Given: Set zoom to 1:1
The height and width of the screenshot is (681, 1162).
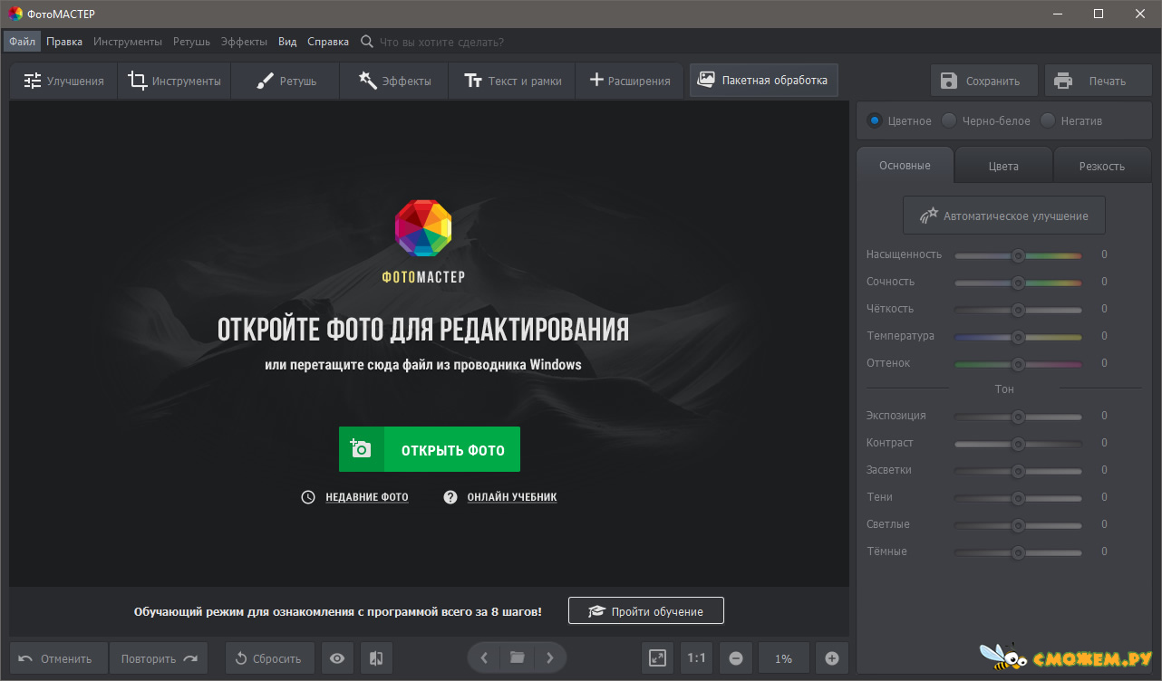Looking at the screenshot, I should 697,658.
